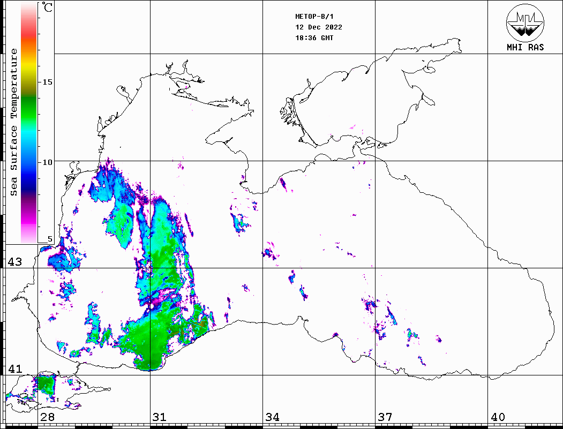Click longitude label 40
Screen dimensions: 563x429
(x=498, y=417)
